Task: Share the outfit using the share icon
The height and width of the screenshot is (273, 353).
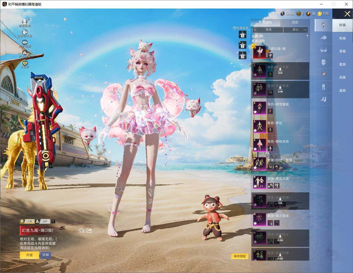Action: tap(89, 230)
